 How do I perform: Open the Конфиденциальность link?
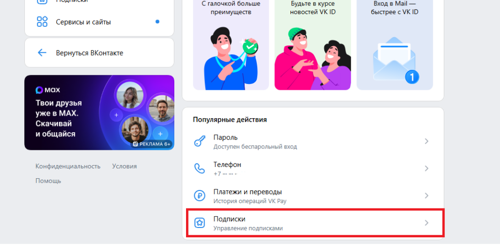tap(68, 166)
